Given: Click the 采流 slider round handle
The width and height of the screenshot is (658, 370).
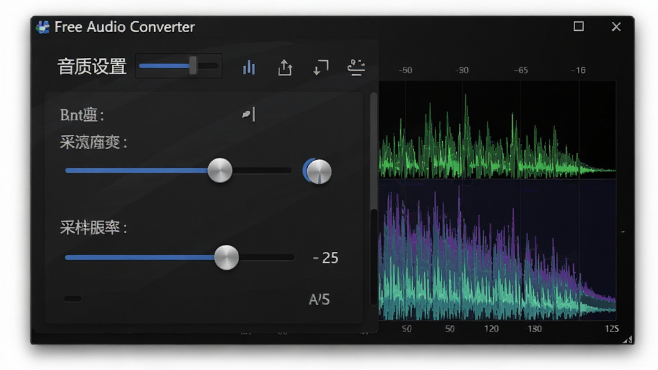Looking at the screenshot, I should 220,170.
